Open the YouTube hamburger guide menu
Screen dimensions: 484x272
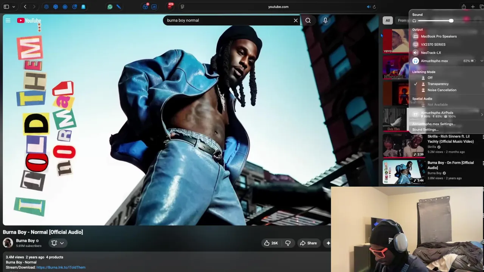point(8,20)
